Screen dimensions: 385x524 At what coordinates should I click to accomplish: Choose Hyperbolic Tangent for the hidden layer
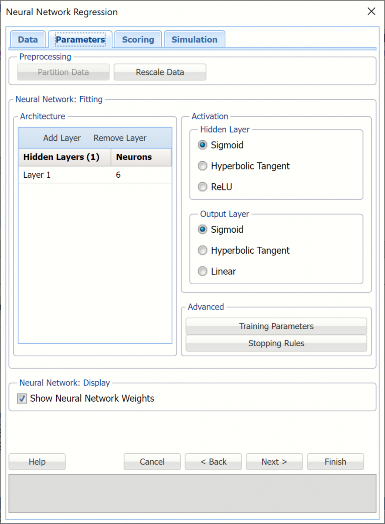[x=202, y=166]
